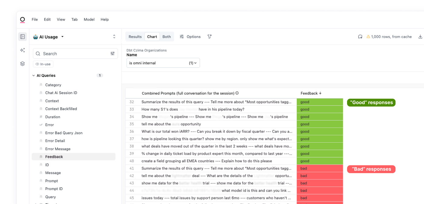Screen dimensions: 424x204
Task: Open the AI assistant sparkles icon
Action: tap(22, 50)
